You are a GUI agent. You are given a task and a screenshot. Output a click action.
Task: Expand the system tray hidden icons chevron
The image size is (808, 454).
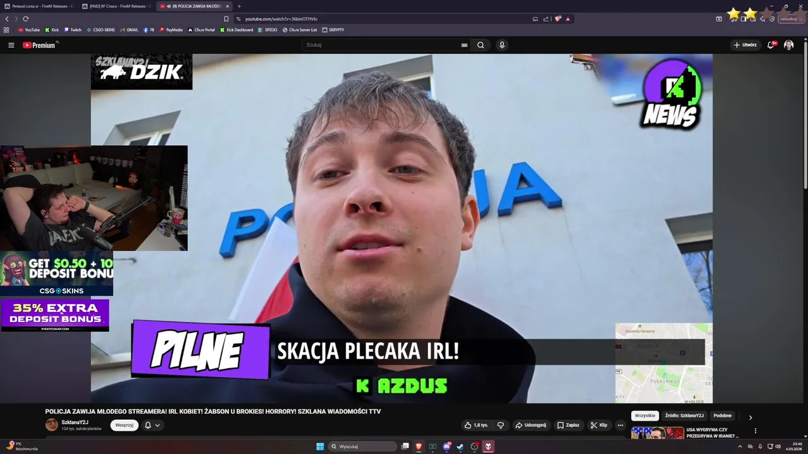click(x=740, y=446)
